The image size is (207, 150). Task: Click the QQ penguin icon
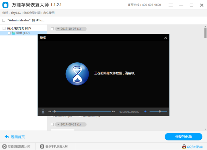coord(184,146)
